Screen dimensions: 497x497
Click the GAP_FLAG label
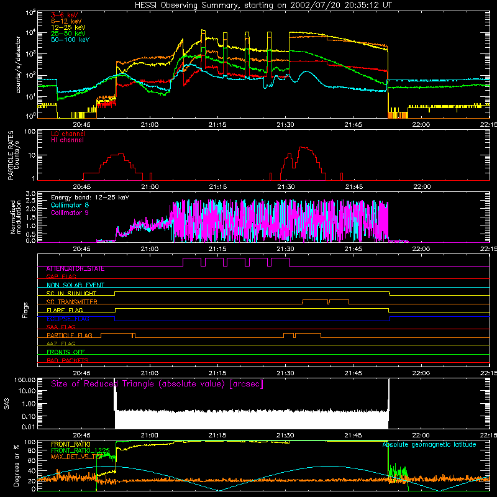pos(61,276)
